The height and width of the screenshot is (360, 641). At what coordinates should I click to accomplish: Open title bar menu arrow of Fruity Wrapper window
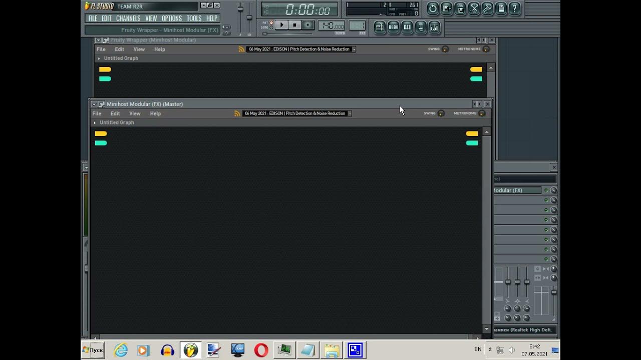[x=98, y=40]
